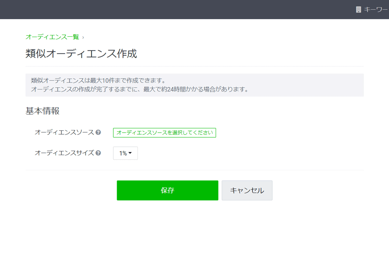
Task: Click the オーディエンスサイズ field label
Action: tap(64, 153)
